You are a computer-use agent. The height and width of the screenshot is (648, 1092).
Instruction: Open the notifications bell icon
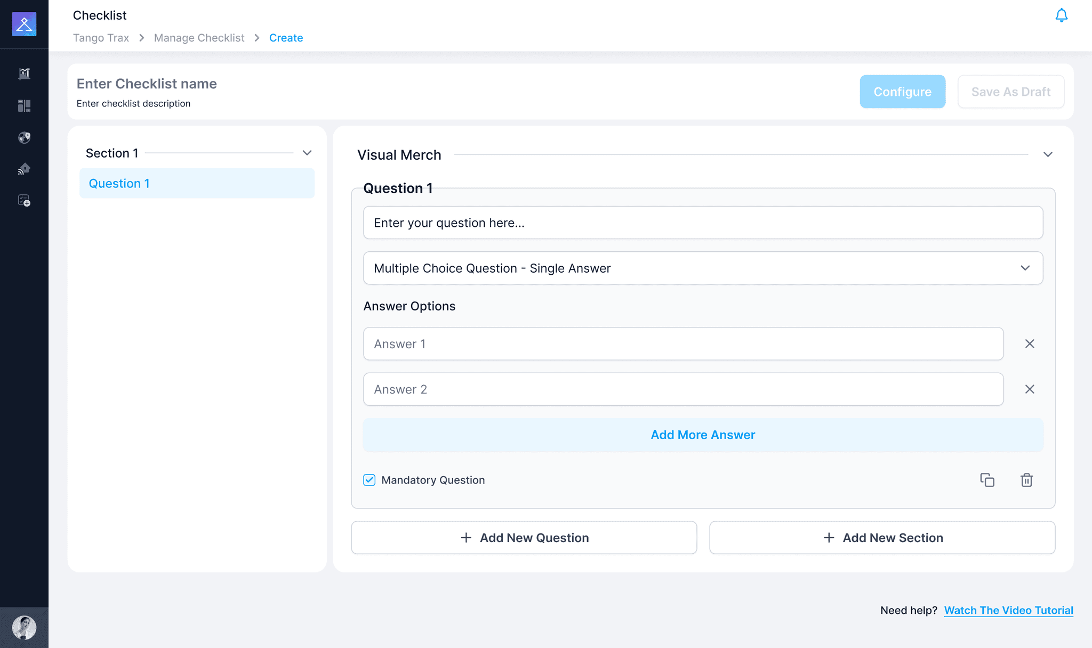pos(1061,15)
